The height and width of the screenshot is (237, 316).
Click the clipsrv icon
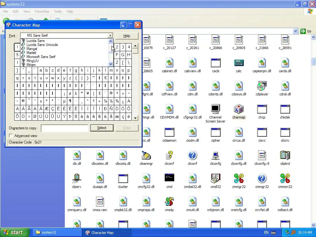click(77, 179)
